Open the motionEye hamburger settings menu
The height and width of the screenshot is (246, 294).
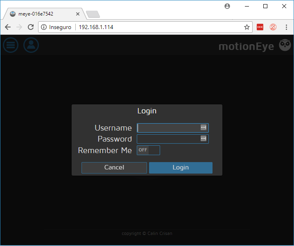coord(11,45)
